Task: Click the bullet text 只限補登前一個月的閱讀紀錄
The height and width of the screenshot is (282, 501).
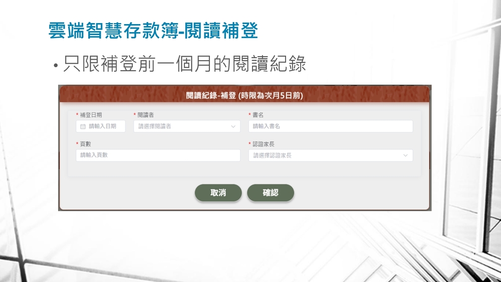Action: (x=184, y=65)
